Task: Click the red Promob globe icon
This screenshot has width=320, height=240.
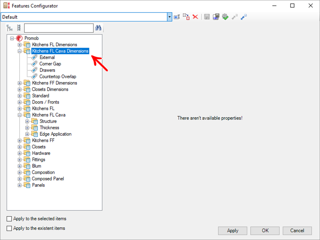Action: click(x=19, y=38)
